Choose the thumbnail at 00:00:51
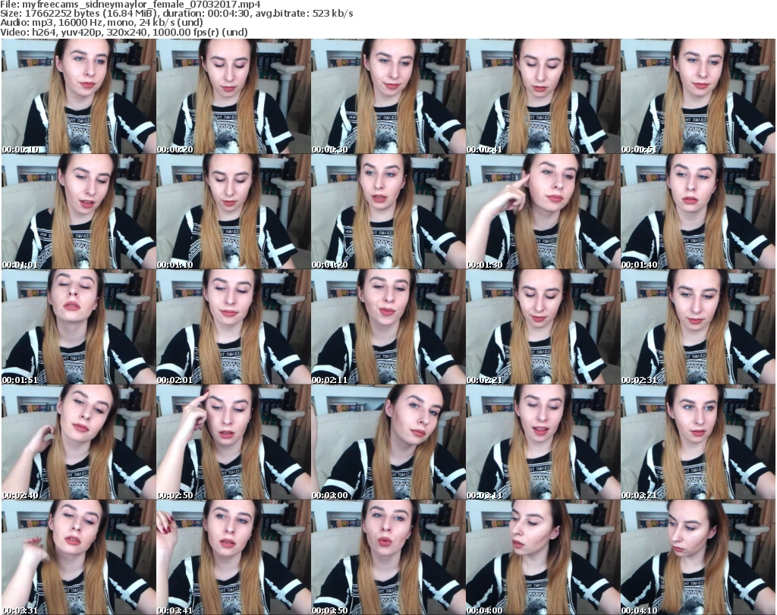Image resolution: width=777 pixels, height=615 pixels. coord(698,96)
